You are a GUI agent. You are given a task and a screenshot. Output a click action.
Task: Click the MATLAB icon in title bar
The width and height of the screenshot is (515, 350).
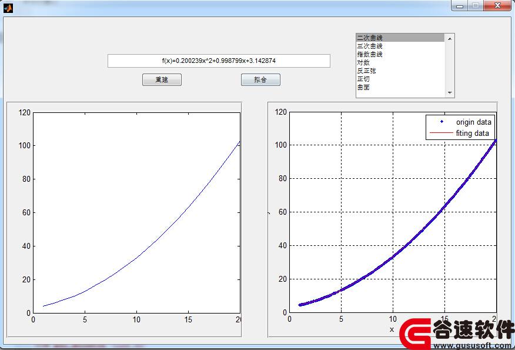8,8
